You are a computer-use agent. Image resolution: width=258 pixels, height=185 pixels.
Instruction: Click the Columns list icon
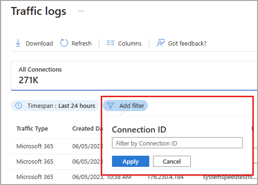[111, 43]
